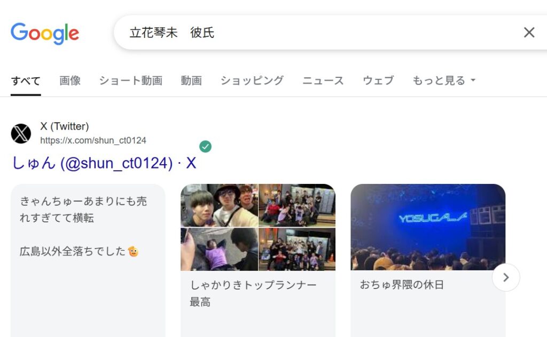
Task: Open the YOSUGALA concert photo
Action: pos(428,227)
